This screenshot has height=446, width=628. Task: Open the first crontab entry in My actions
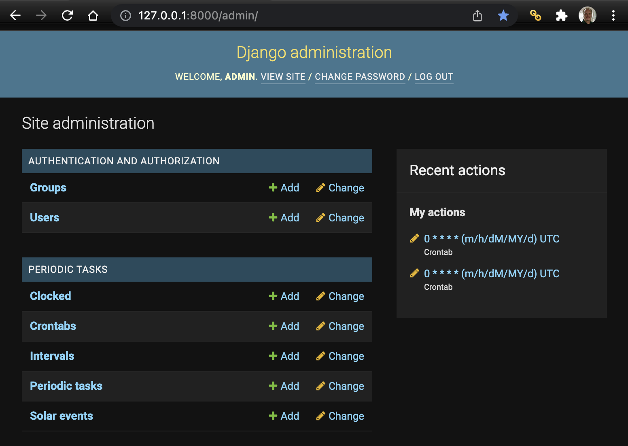492,239
